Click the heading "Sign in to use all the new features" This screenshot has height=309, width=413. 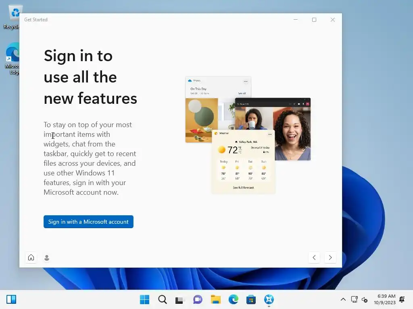point(90,77)
